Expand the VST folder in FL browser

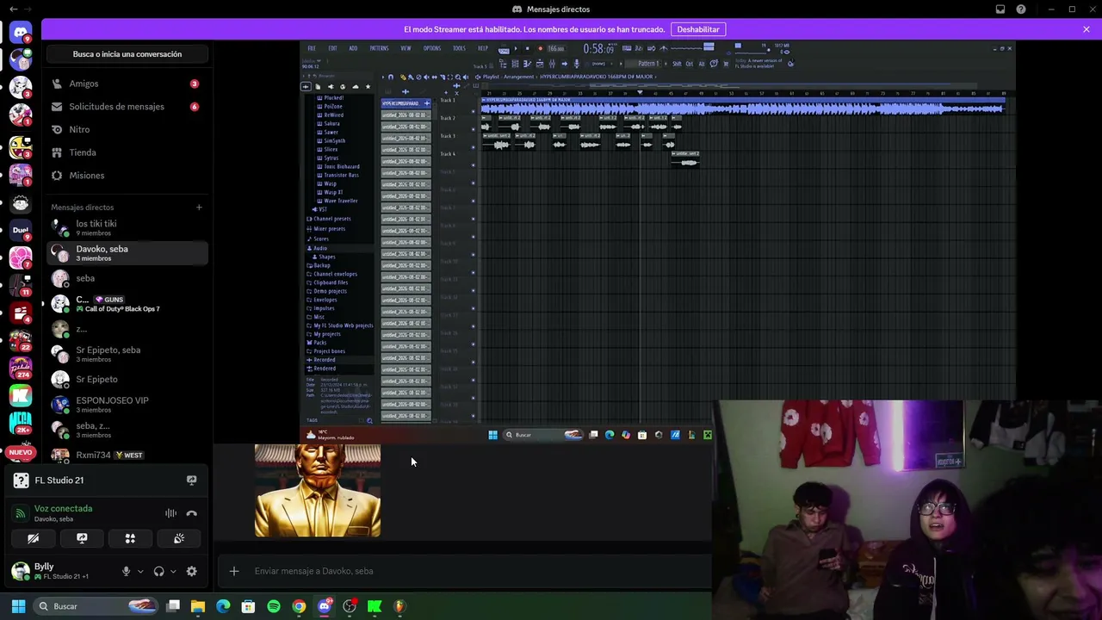(320, 209)
